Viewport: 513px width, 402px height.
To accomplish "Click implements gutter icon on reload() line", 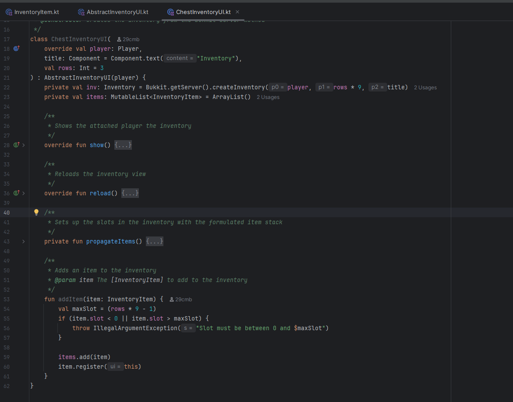I will pyautogui.click(x=17, y=193).
